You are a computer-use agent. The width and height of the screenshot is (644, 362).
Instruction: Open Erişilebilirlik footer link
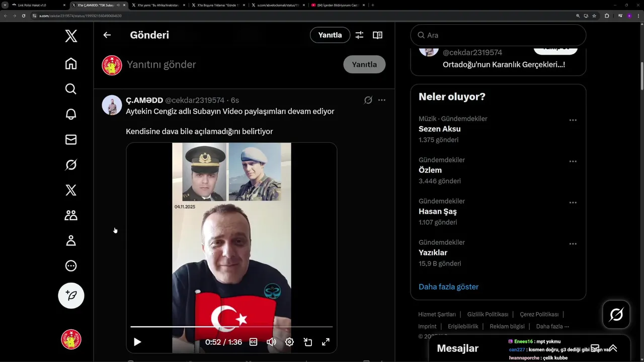pos(463,326)
